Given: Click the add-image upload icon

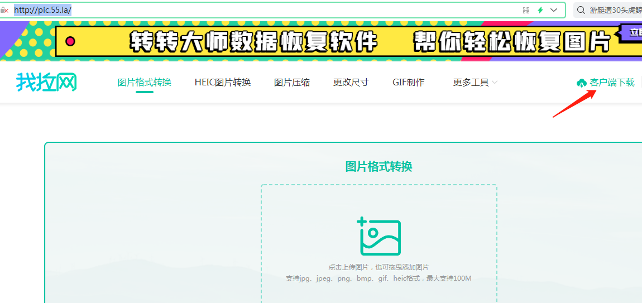Looking at the screenshot, I should coord(379,236).
